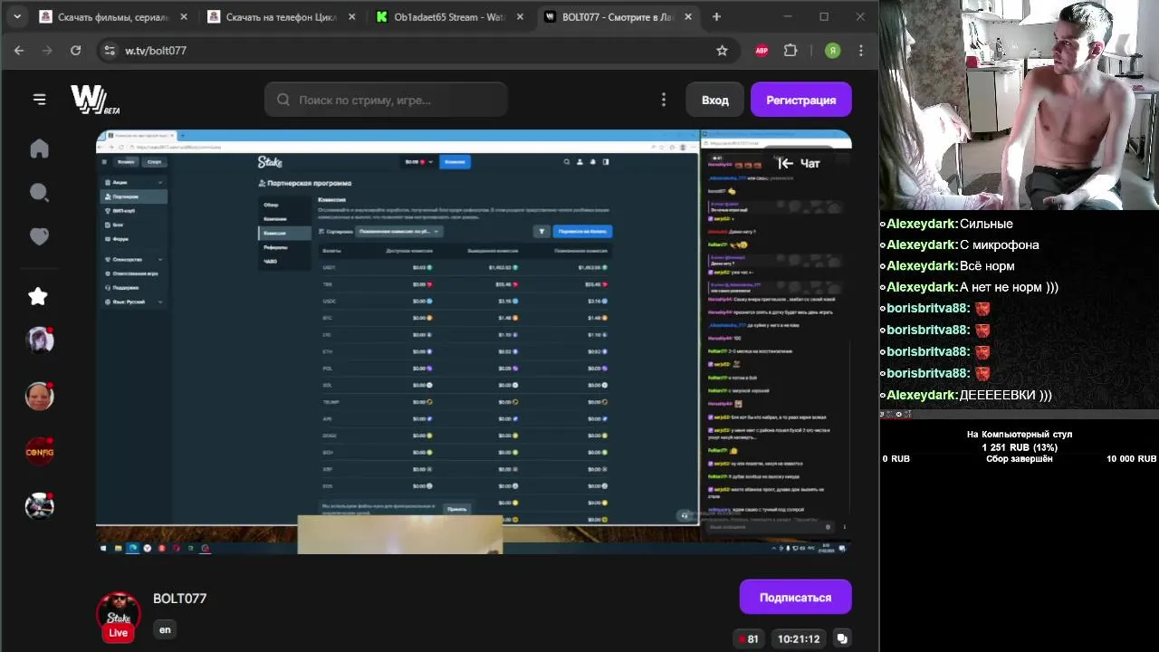Image resolution: width=1159 pixels, height=652 pixels.
Task: Open the chat popout icon beside uptime
Action: 842,639
